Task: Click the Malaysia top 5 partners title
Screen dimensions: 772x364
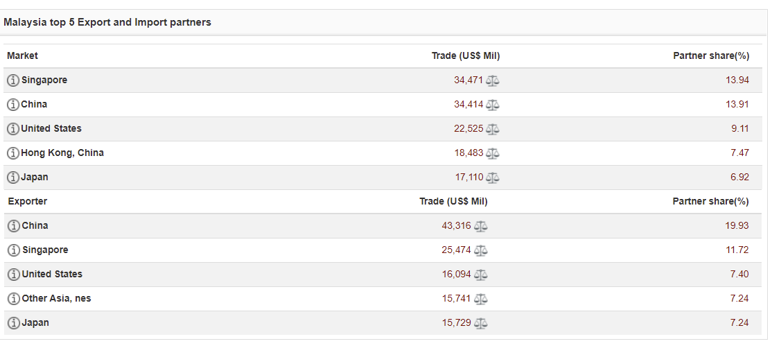Action: click(x=107, y=22)
